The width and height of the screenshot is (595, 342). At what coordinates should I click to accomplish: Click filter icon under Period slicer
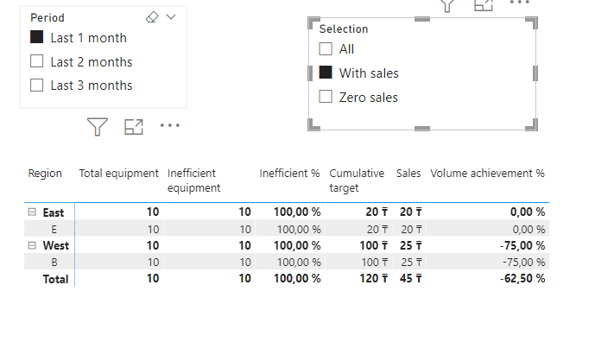(97, 126)
